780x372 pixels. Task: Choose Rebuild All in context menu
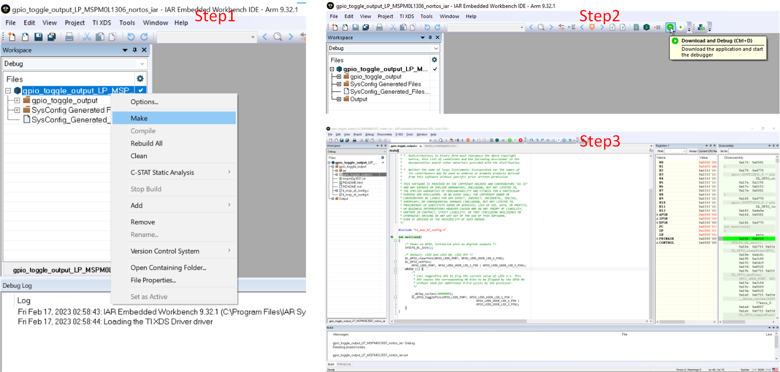(174, 143)
